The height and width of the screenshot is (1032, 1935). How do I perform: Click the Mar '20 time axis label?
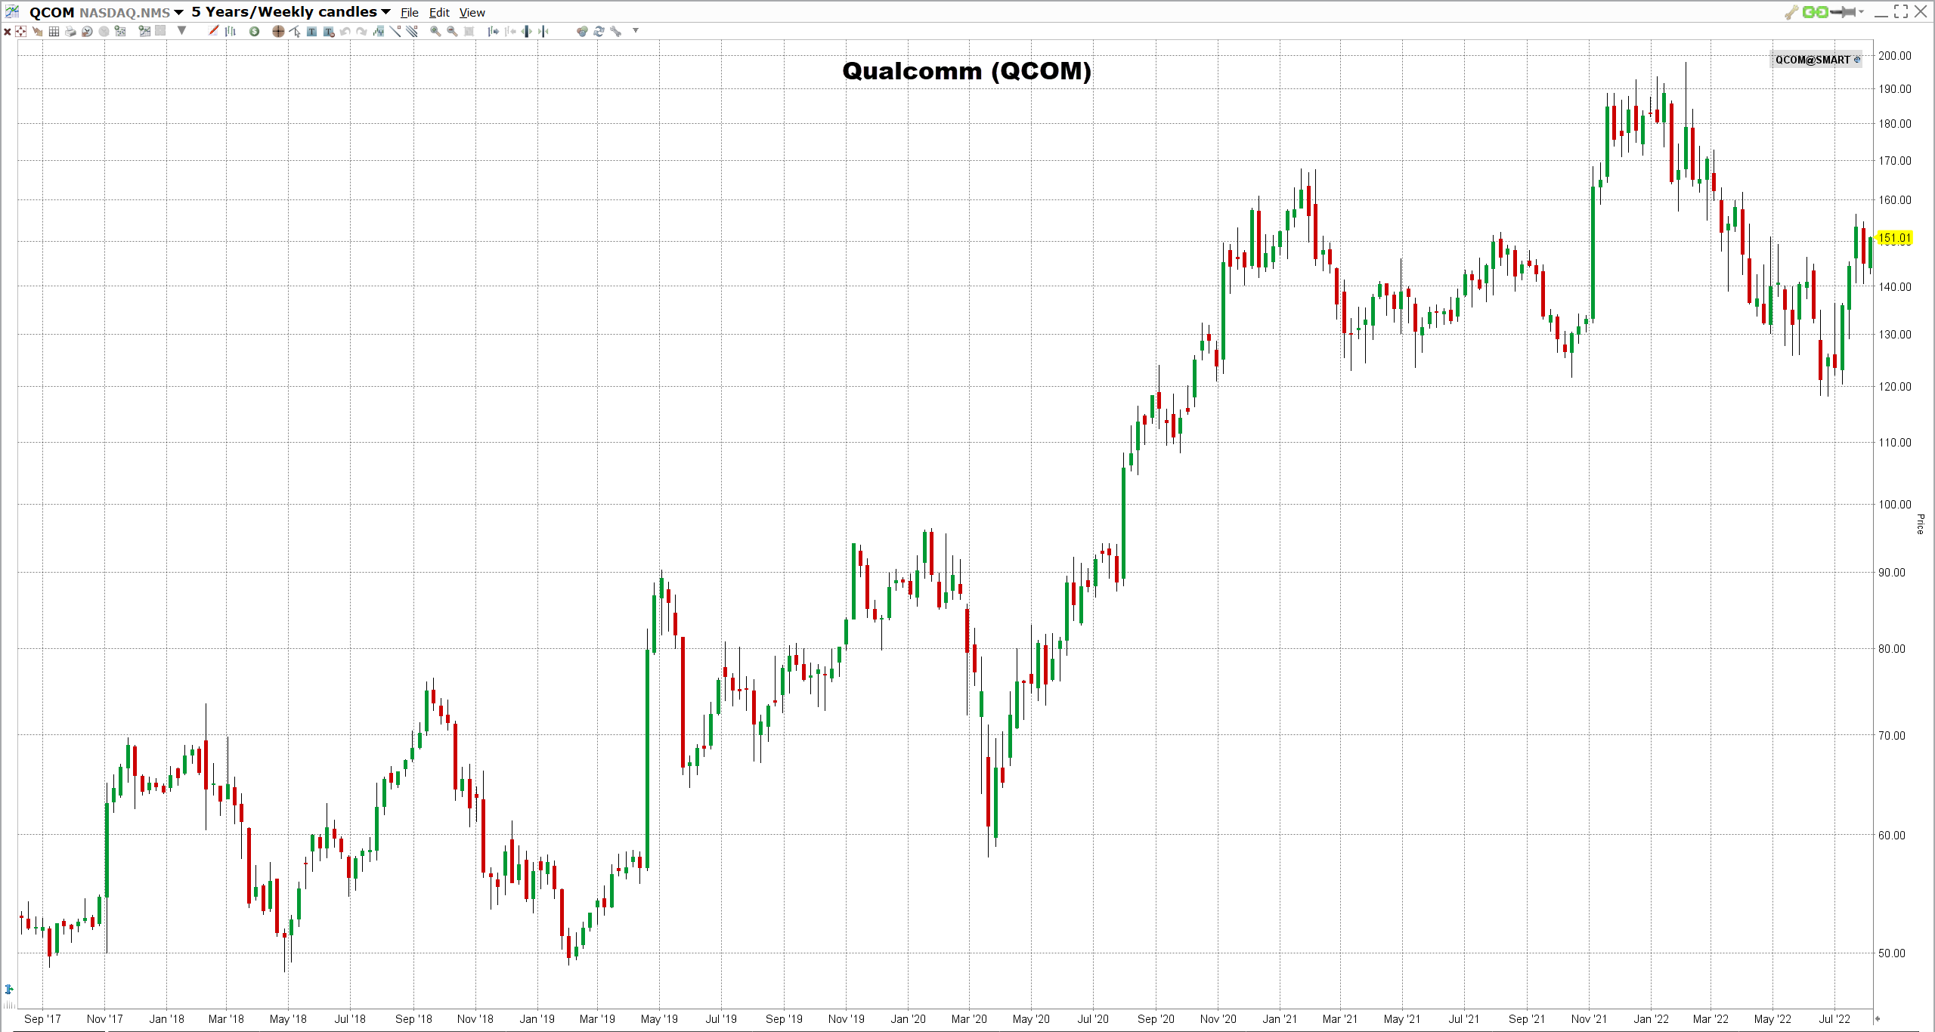click(969, 1019)
